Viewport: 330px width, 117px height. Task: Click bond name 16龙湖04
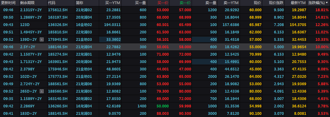(x=84, y=106)
